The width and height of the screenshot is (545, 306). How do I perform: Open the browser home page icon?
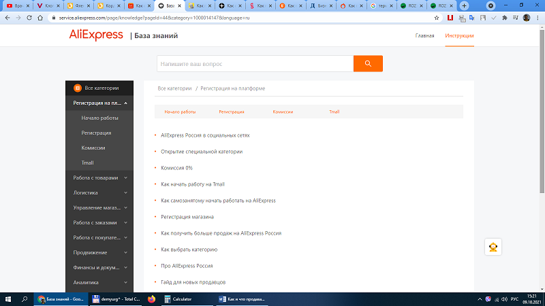coord(40,18)
